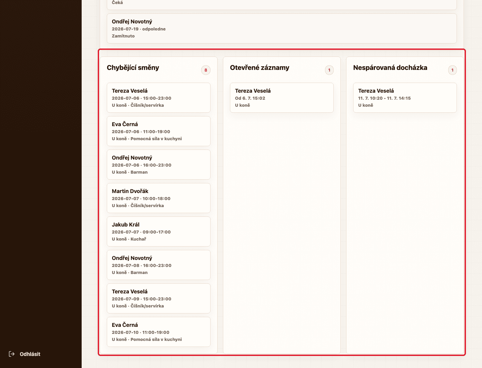Click the count badge 8 of Chybějící směny
This screenshot has height=368, width=482.
206,70
